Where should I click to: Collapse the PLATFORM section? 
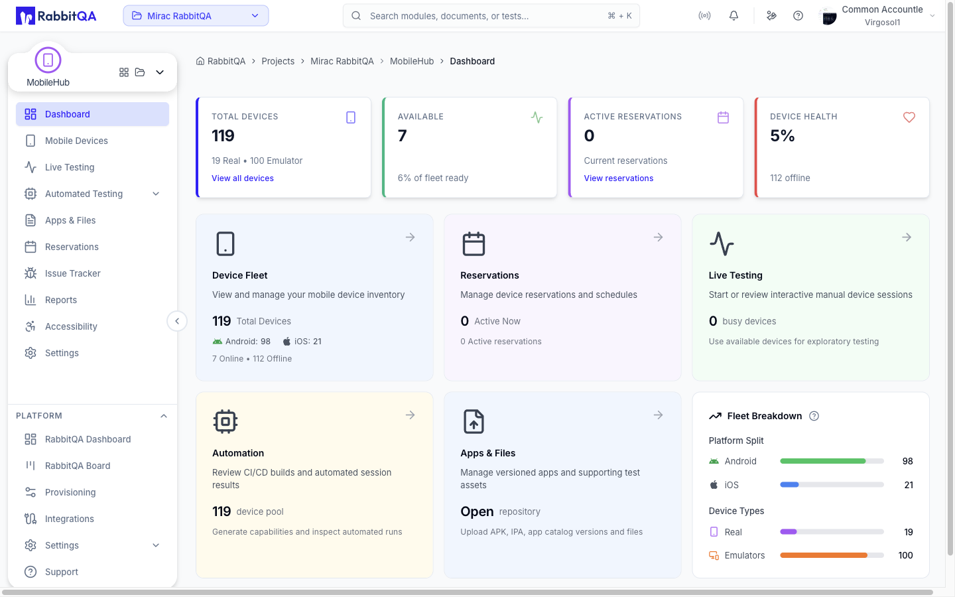[164, 416]
